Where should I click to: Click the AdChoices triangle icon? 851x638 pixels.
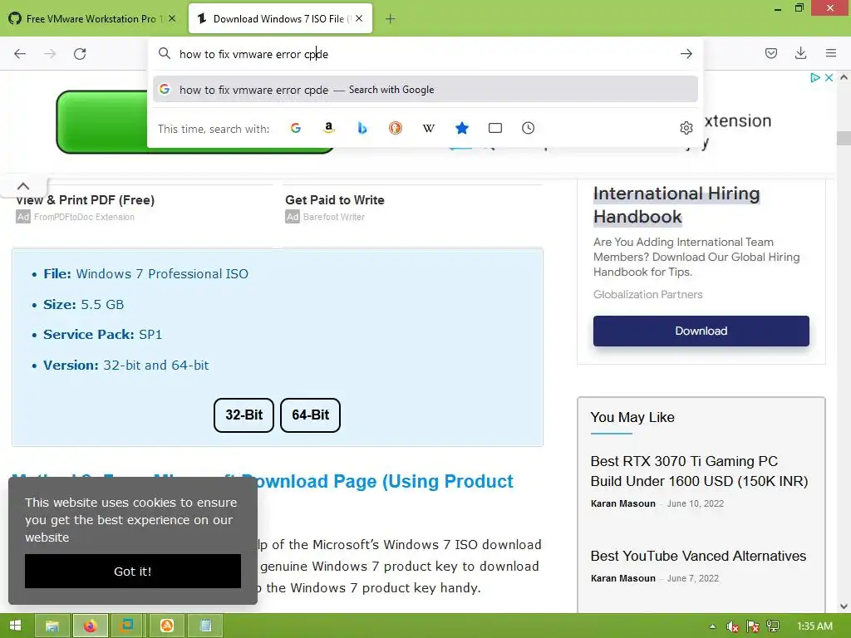pos(814,77)
